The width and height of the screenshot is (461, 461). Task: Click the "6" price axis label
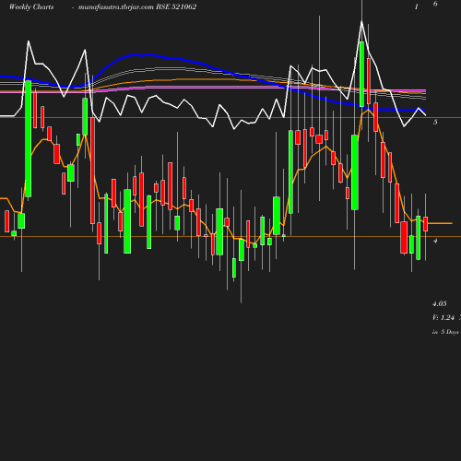(435, 4)
